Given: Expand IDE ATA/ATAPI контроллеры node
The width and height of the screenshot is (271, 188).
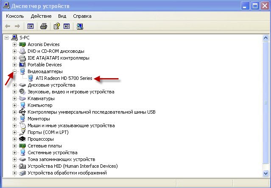Looking at the screenshot, I should (x=15, y=58).
